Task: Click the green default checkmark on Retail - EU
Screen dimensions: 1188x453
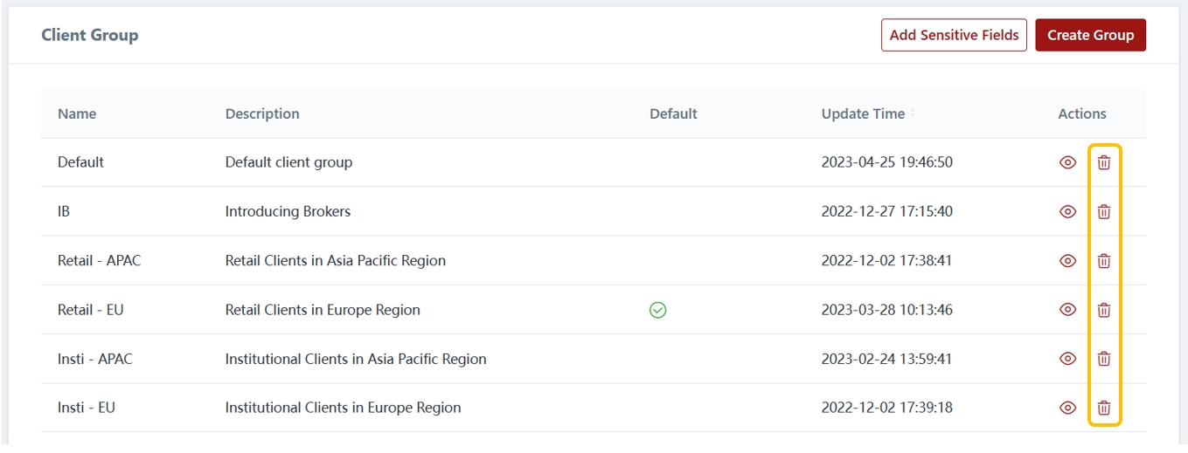Action: [x=658, y=310]
